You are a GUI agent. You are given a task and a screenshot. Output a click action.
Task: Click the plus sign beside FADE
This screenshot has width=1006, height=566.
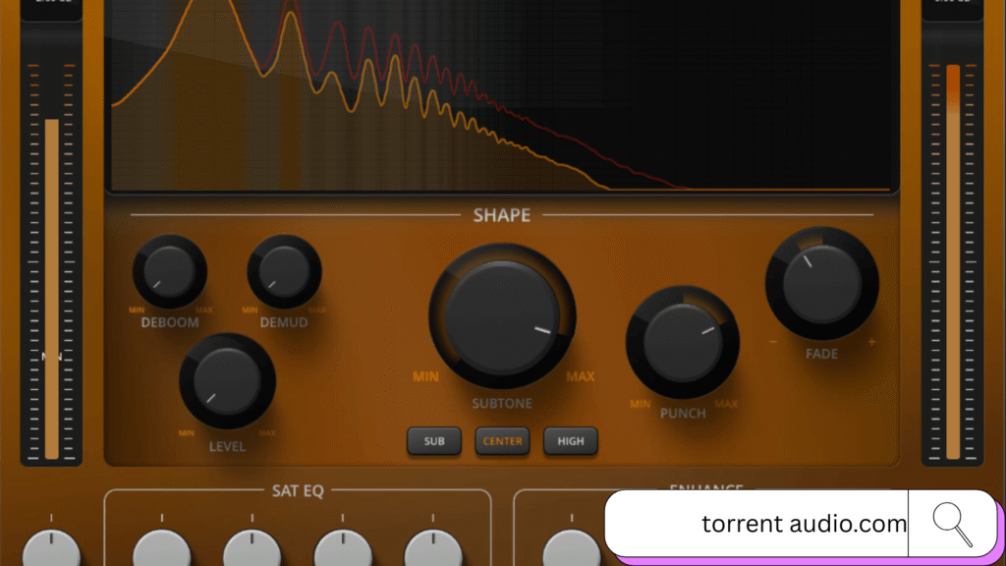pyautogui.click(x=871, y=342)
